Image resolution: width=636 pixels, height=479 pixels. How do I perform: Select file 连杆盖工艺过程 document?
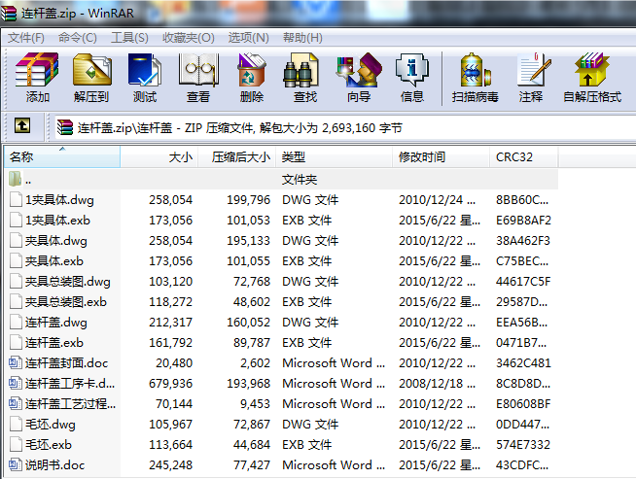(70, 403)
